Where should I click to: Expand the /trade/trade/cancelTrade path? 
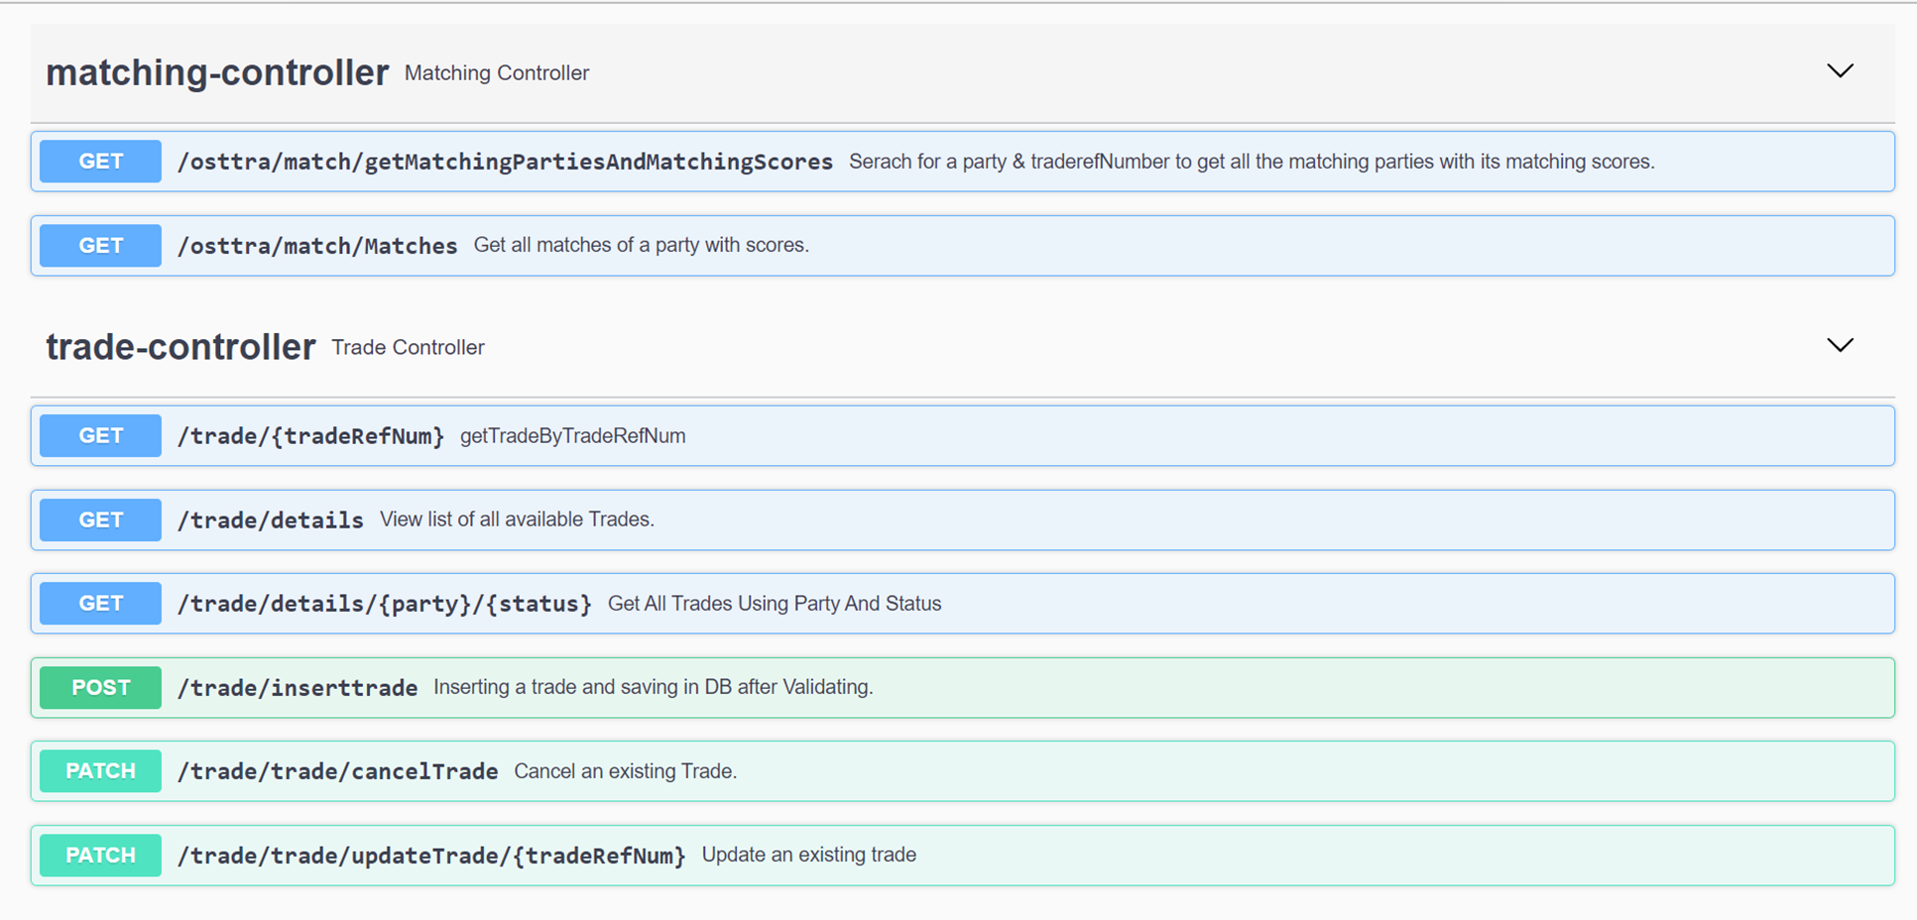tap(337, 771)
